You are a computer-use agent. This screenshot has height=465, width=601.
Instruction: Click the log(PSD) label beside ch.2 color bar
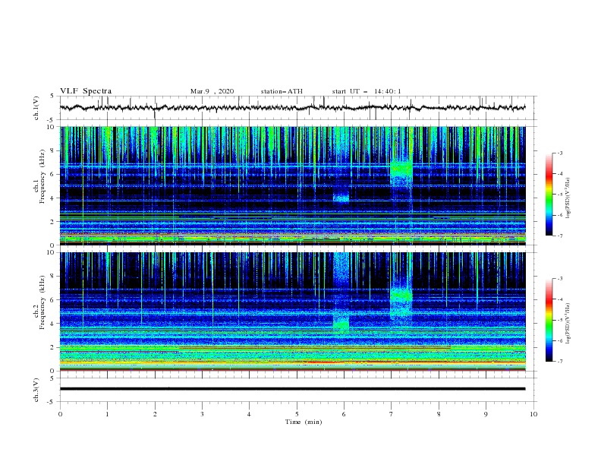(x=568, y=324)
